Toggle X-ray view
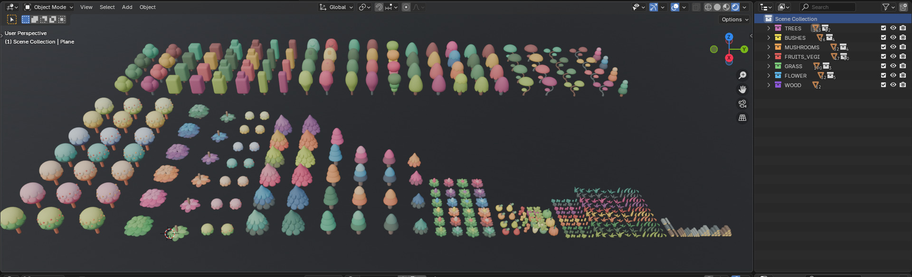The image size is (912, 277). [x=696, y=7]
